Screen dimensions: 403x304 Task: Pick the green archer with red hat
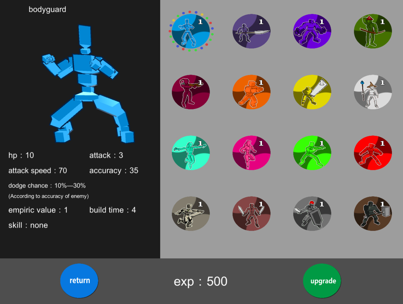(373, 31)
